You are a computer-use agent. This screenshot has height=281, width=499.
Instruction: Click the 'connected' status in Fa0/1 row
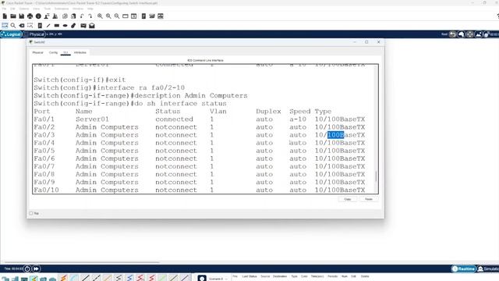(x=174, y=119)
